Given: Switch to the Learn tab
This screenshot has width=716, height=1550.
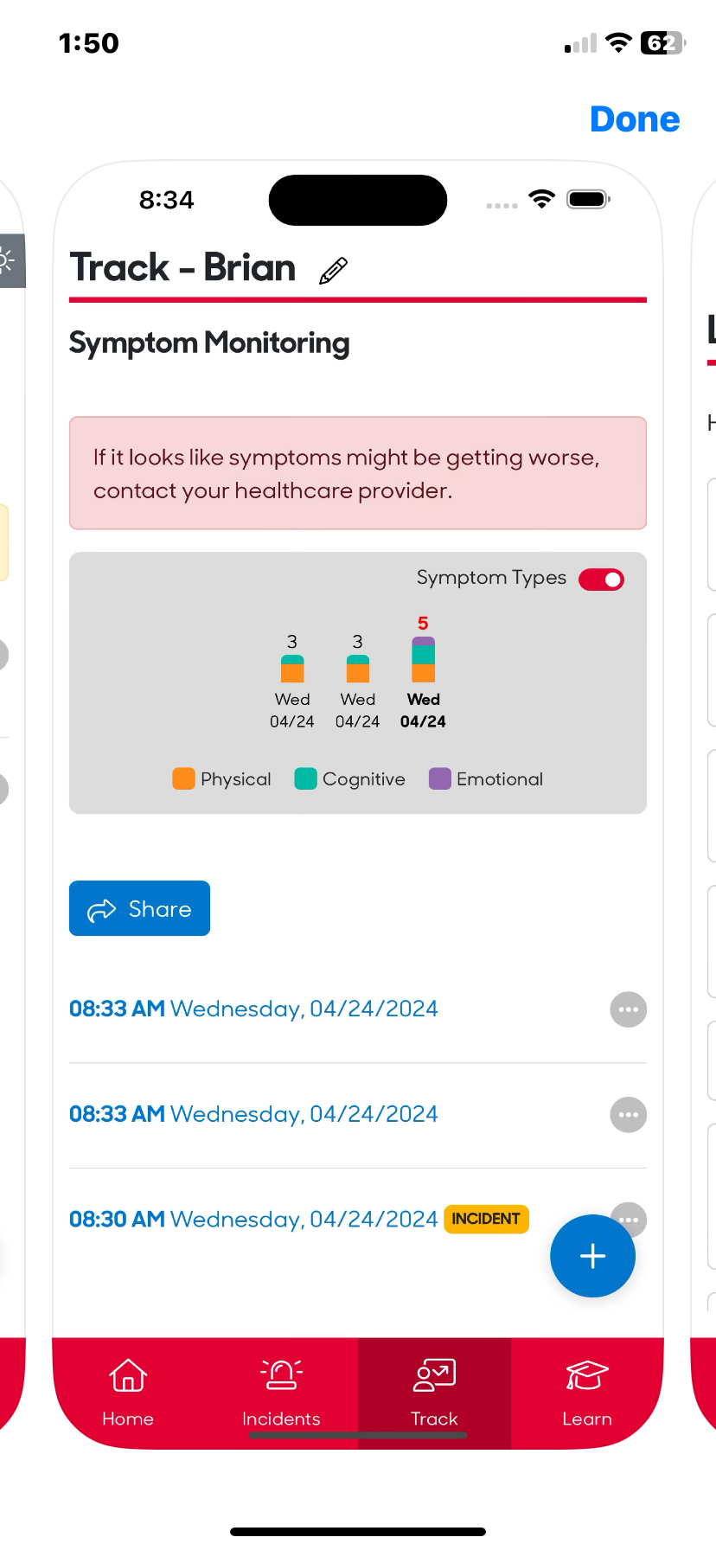Looking at the screenshot, I should (586, 1394).
